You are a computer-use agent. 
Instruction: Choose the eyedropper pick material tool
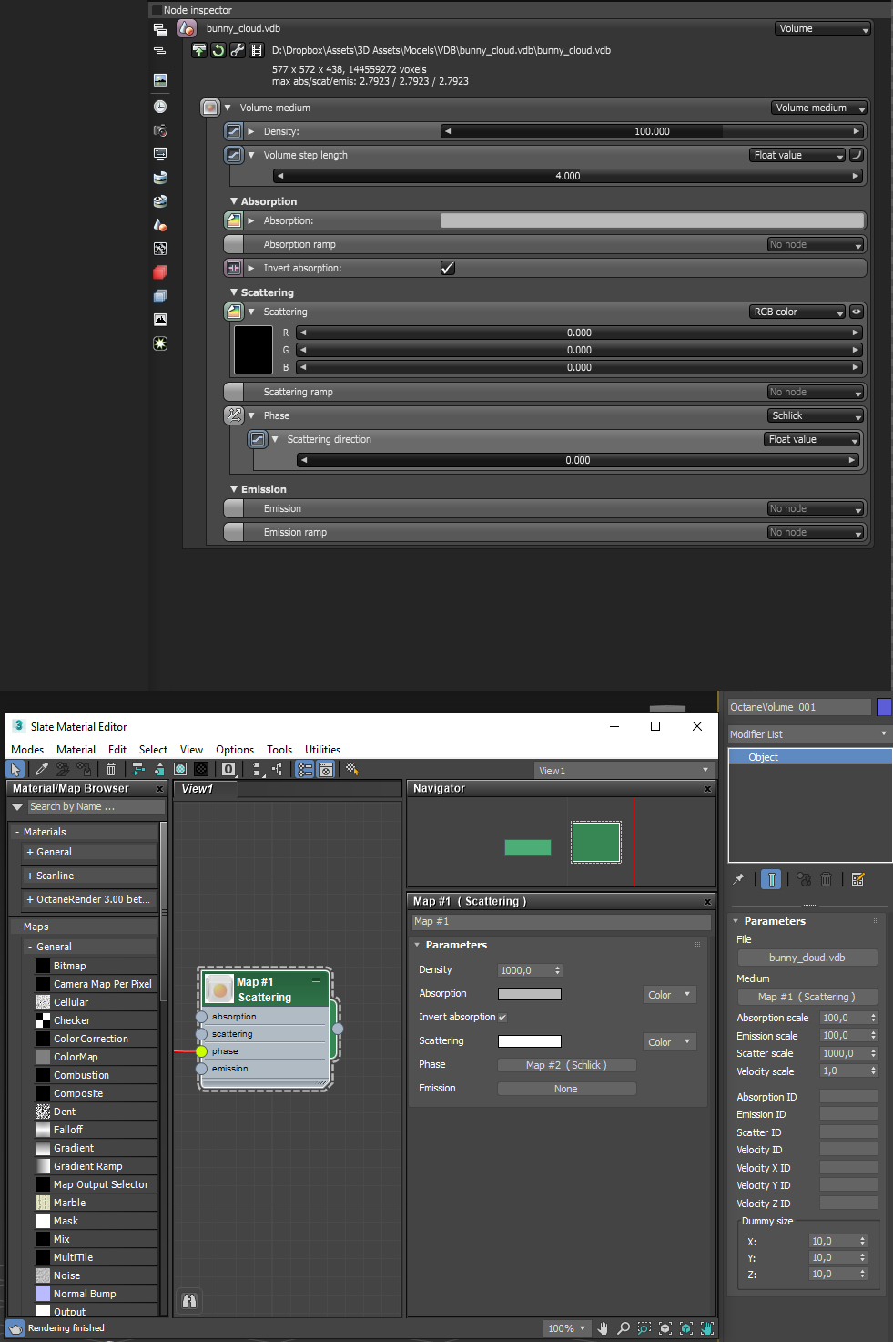[x=41, y=770]
